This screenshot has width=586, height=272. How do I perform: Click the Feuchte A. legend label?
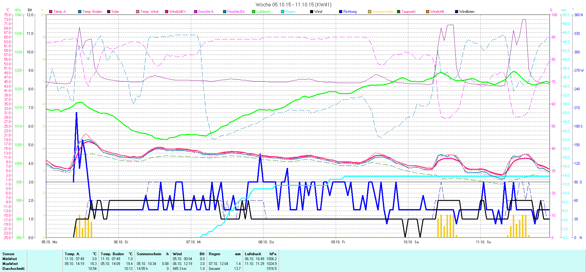point(206,12)
